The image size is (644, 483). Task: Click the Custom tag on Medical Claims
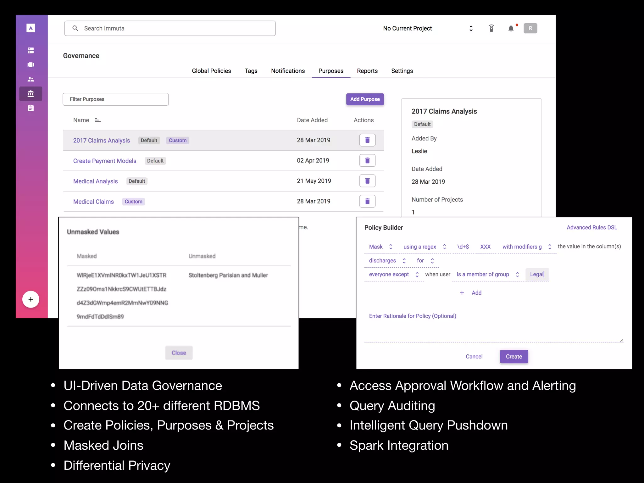[x=133, y=202]
